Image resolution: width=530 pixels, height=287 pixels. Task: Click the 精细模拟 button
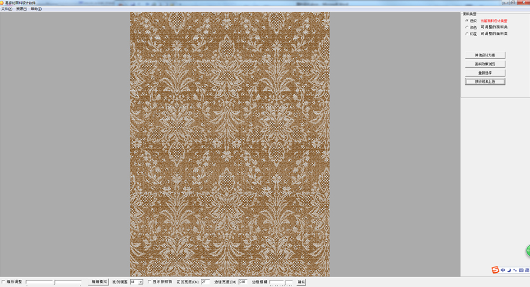click(x=99, y=282)
